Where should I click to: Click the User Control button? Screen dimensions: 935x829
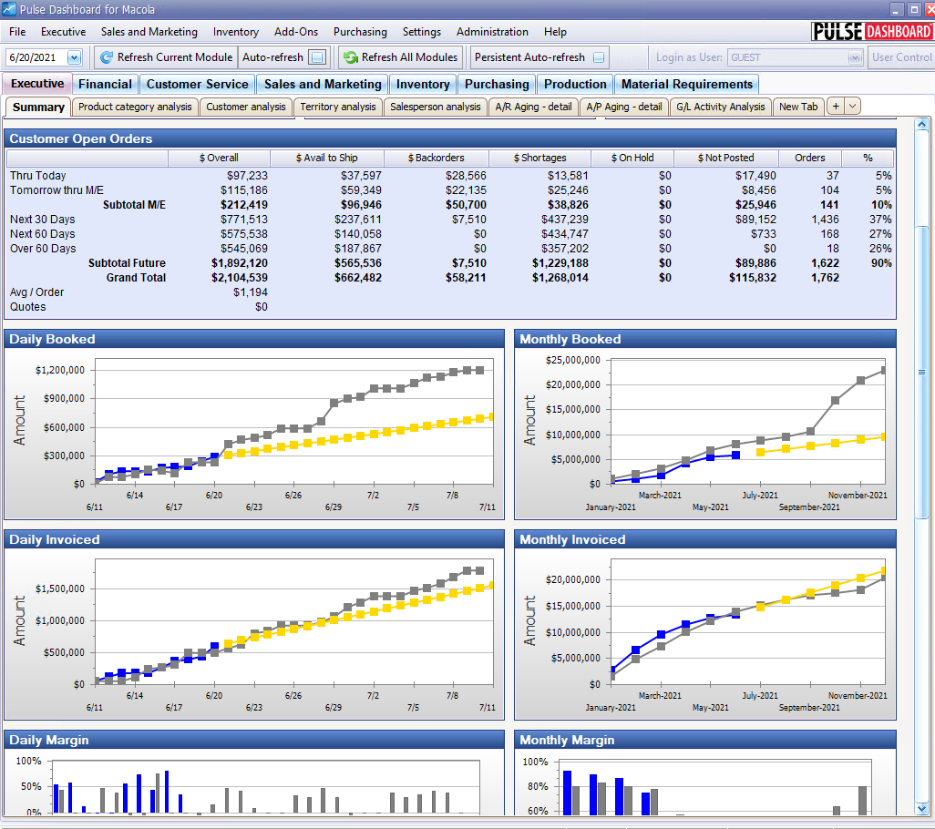(900, 57)
